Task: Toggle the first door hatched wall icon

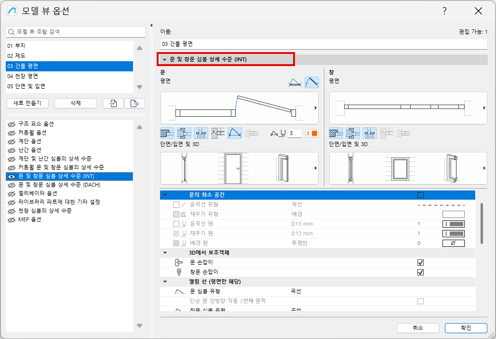Action: [167, 133]
